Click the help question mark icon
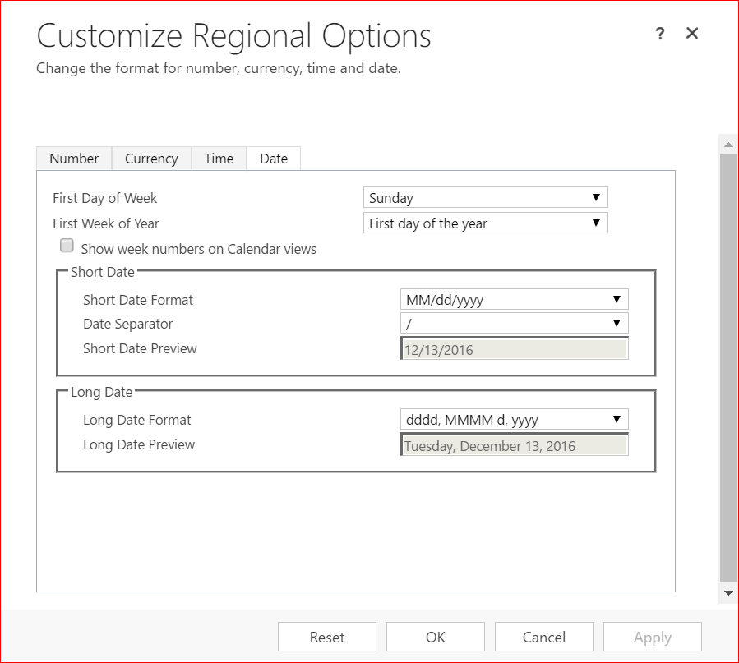739x663 pixels. (659, 34)
